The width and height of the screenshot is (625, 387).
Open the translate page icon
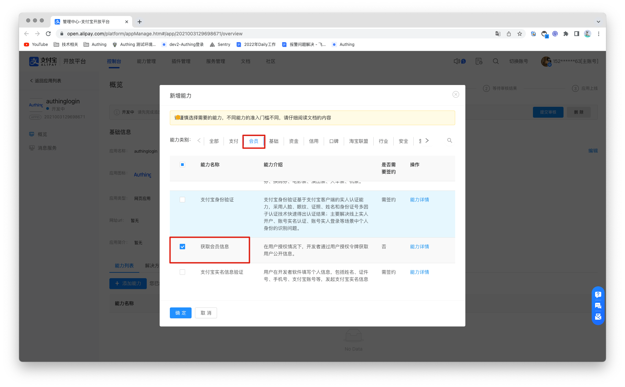tap(498, 34)
